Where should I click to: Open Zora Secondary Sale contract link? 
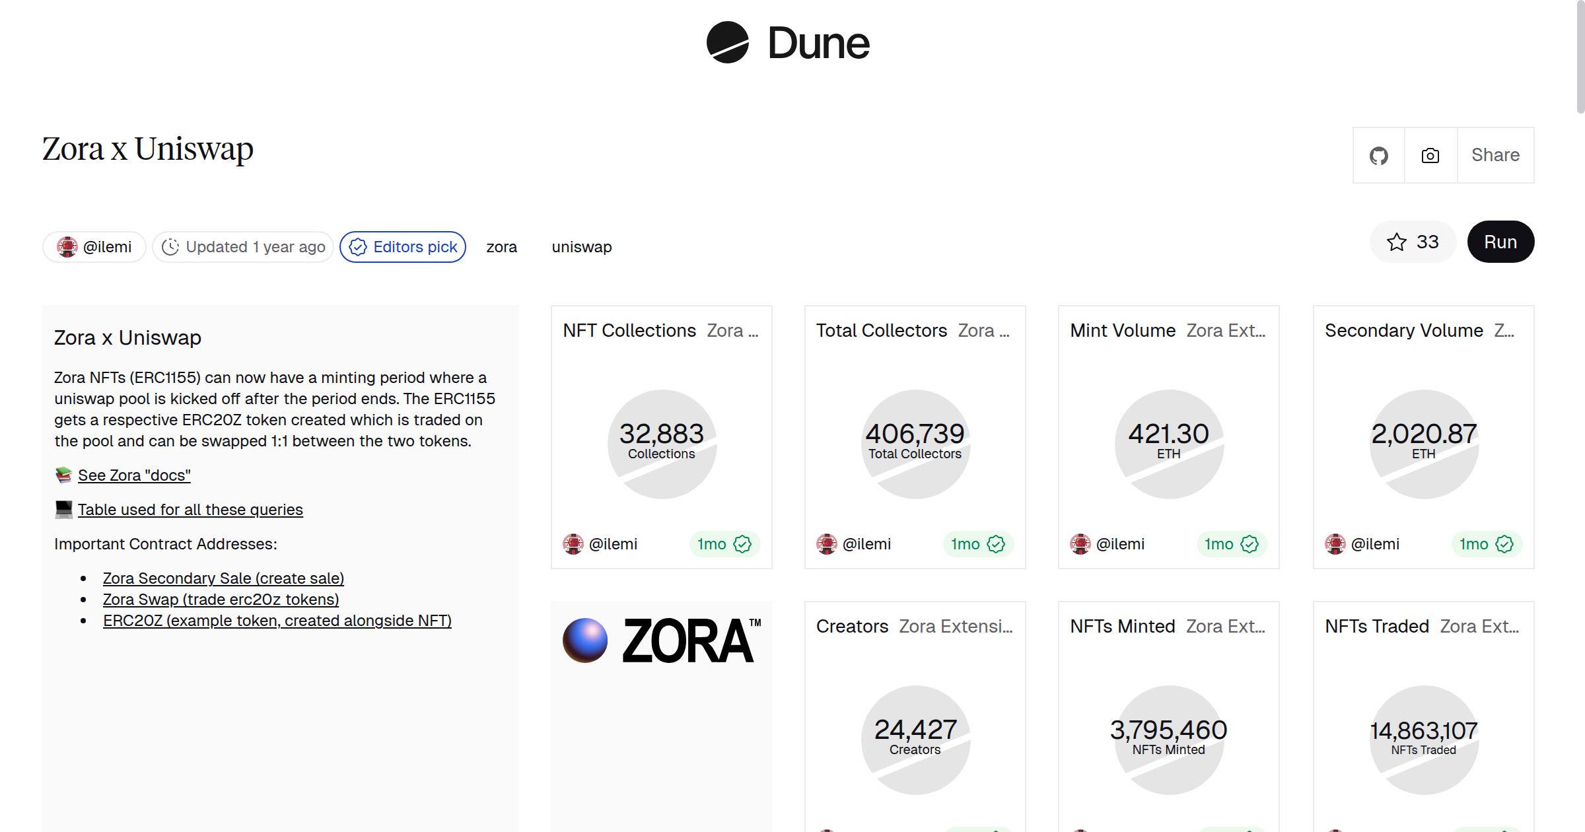pos(223,578)
